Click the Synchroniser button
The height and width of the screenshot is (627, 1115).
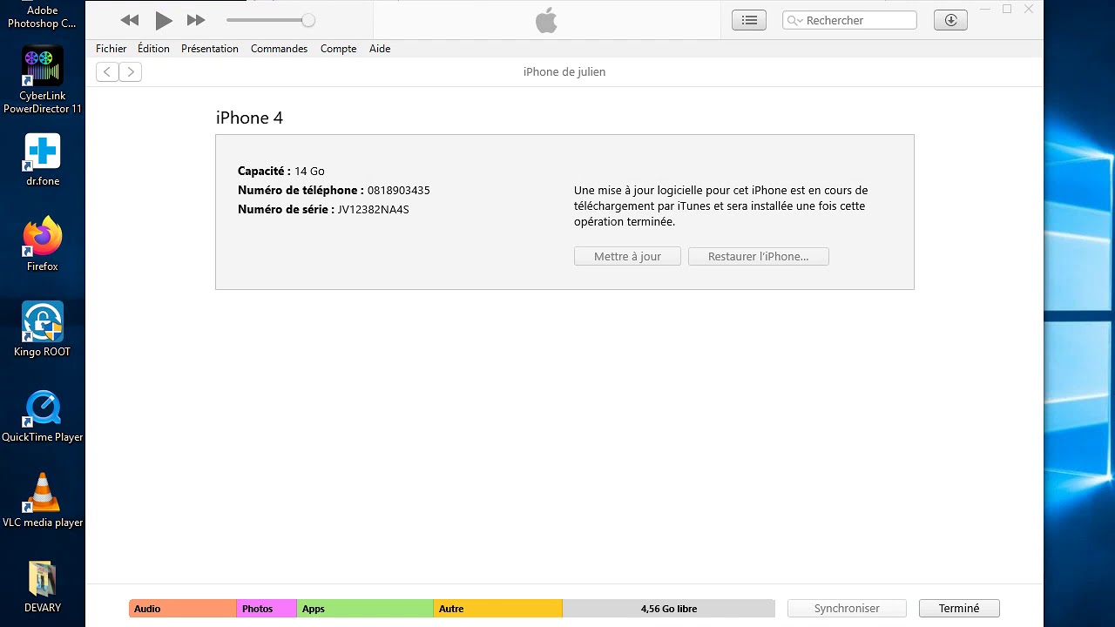pos(847,609)
